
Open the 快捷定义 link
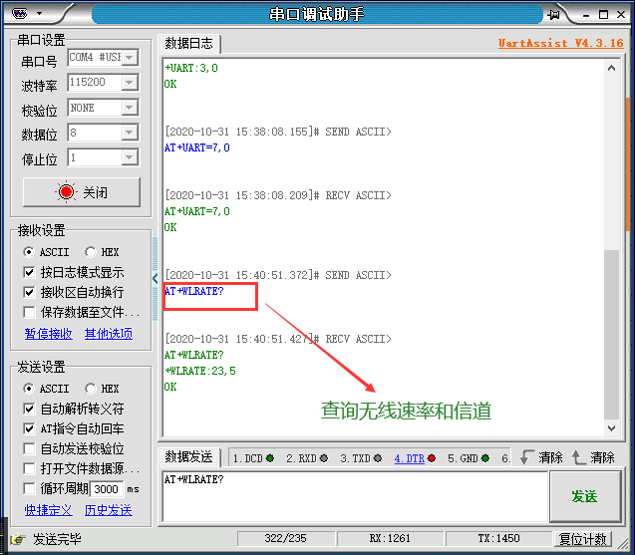(49, 510)
